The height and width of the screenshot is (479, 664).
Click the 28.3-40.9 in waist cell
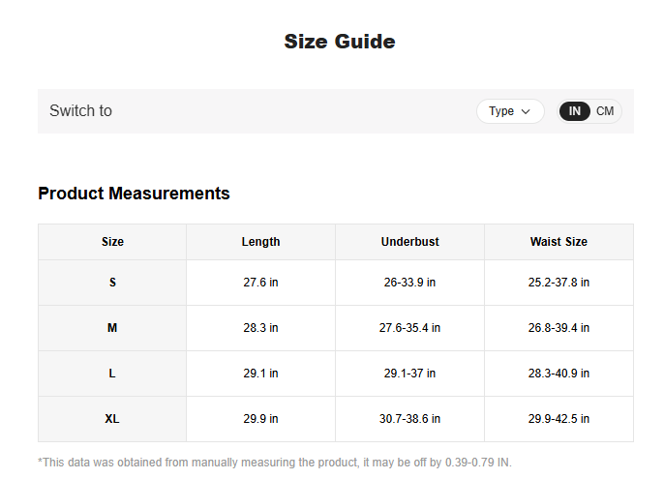pos(558,374)
